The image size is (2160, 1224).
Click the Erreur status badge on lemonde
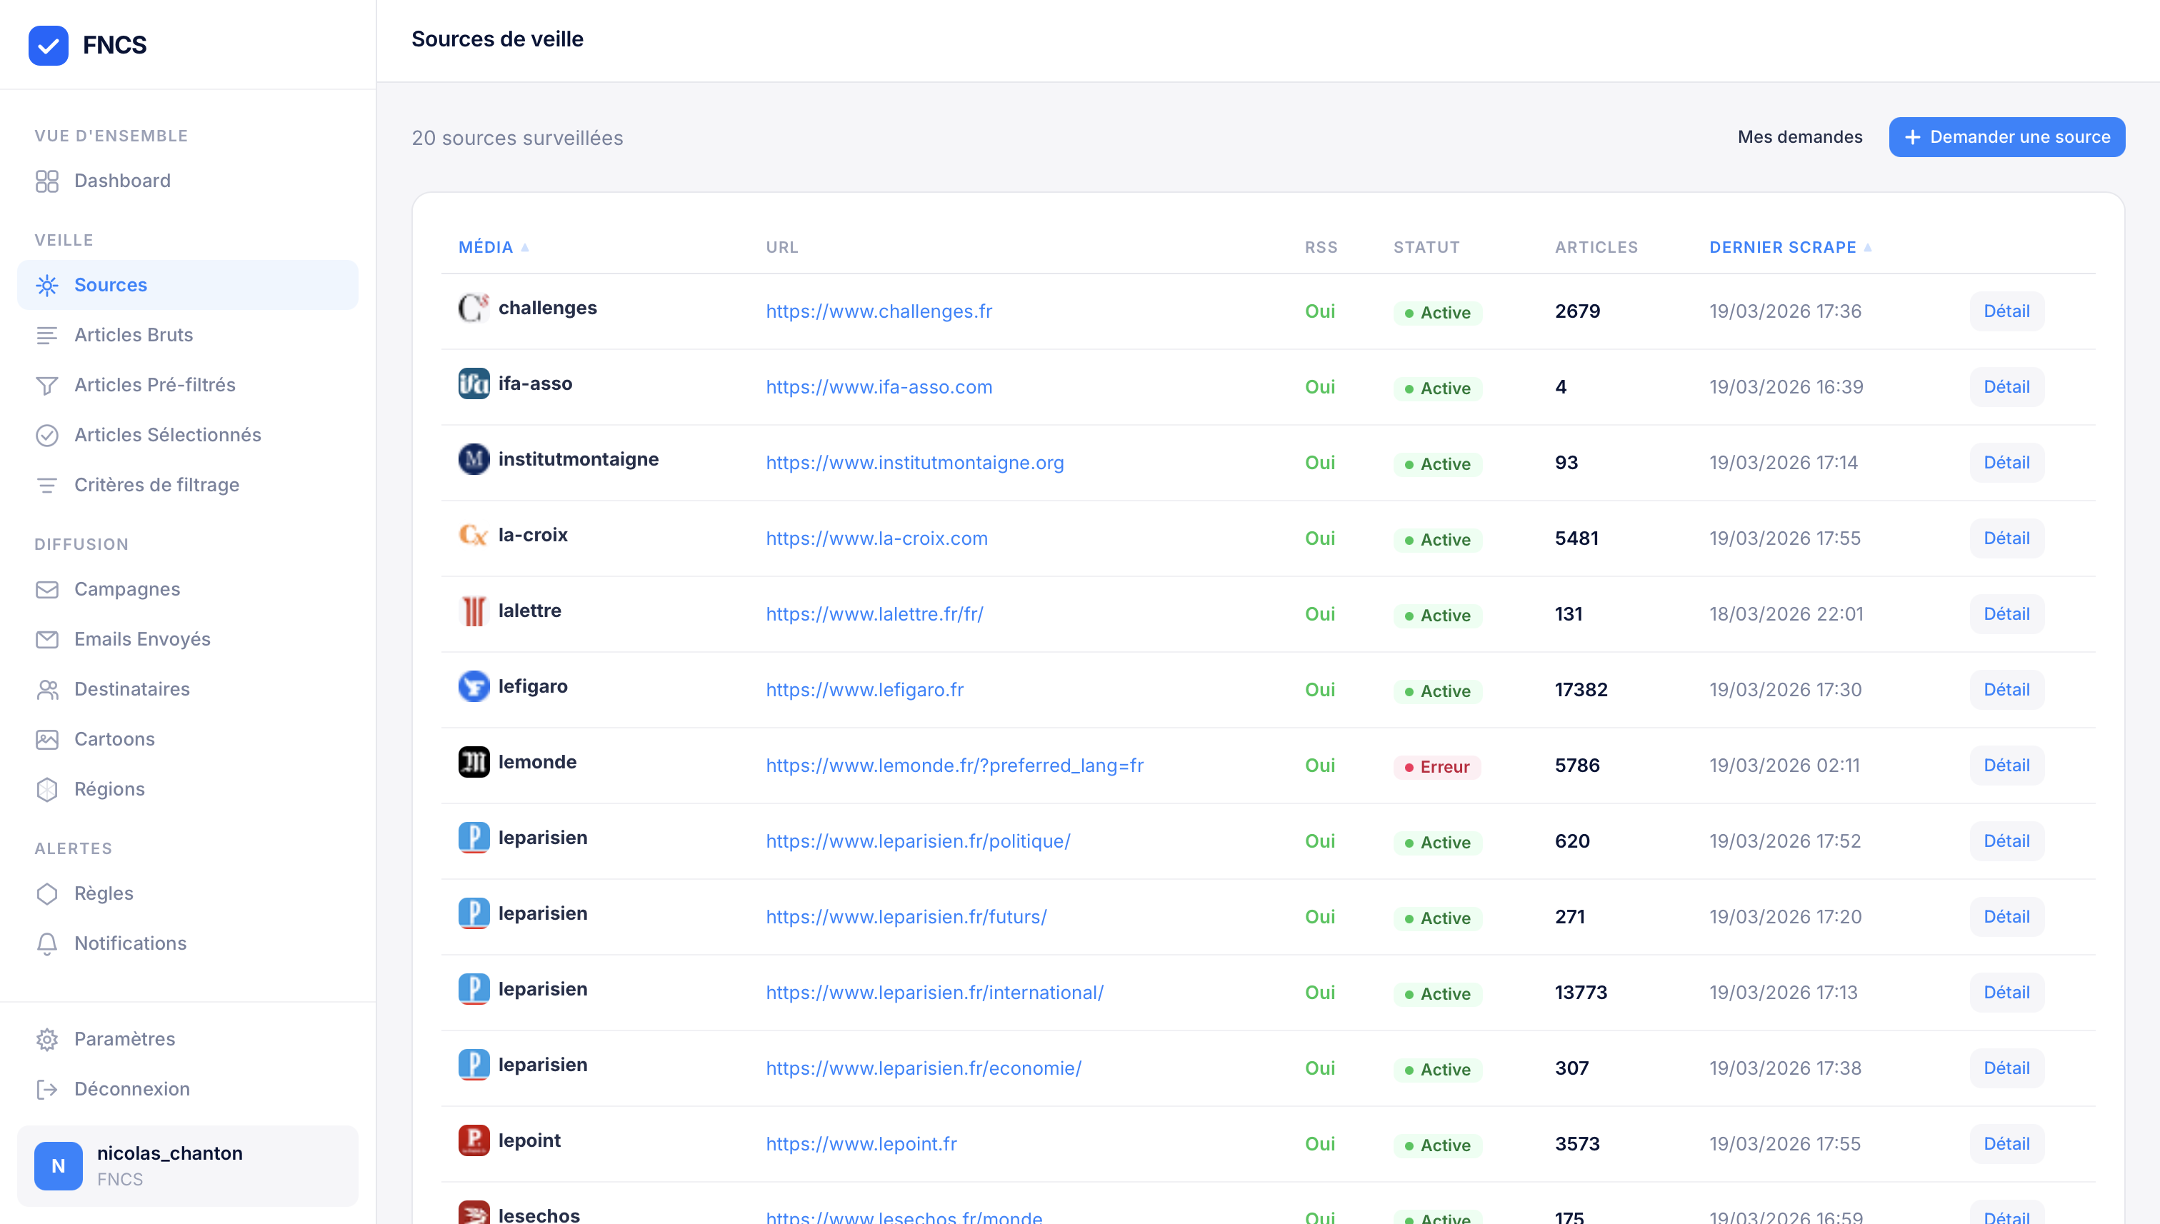point(1436,767)
